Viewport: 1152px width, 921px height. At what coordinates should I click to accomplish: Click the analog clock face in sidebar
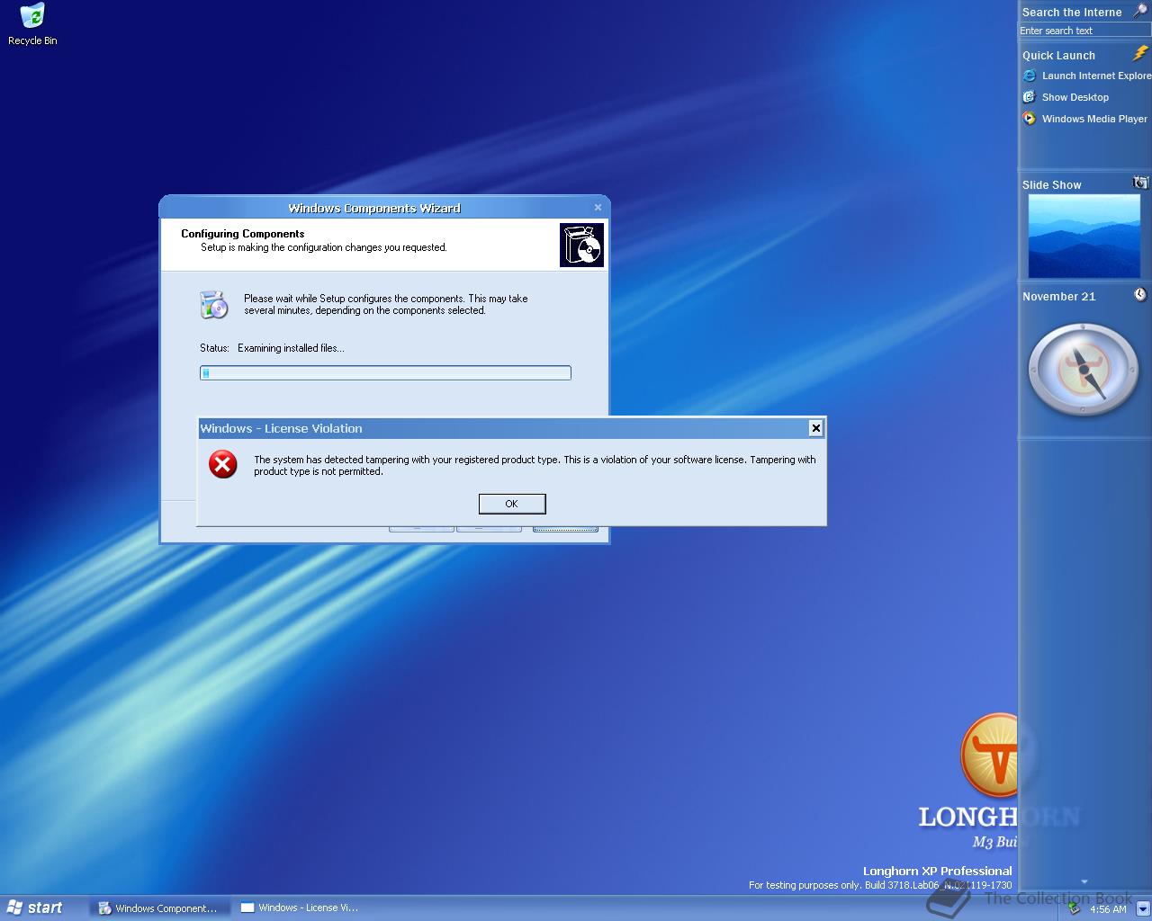coord(1084,370)
